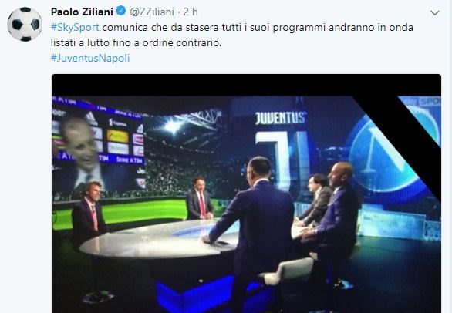Open the attached studio photo
Viewport: 452px width, 313px height.
(246, 194)
